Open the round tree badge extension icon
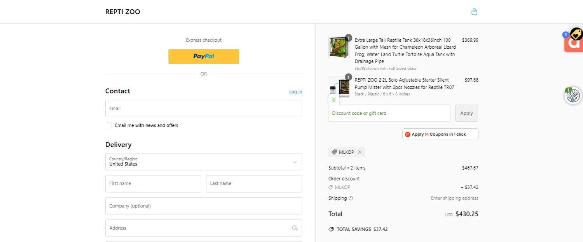The width and height of the screenshot is (583, 242). (573, 96)
